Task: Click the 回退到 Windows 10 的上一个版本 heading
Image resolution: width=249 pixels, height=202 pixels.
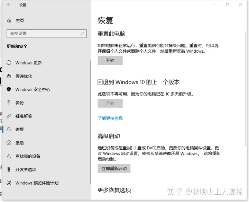Action: [x=138, y=82]
